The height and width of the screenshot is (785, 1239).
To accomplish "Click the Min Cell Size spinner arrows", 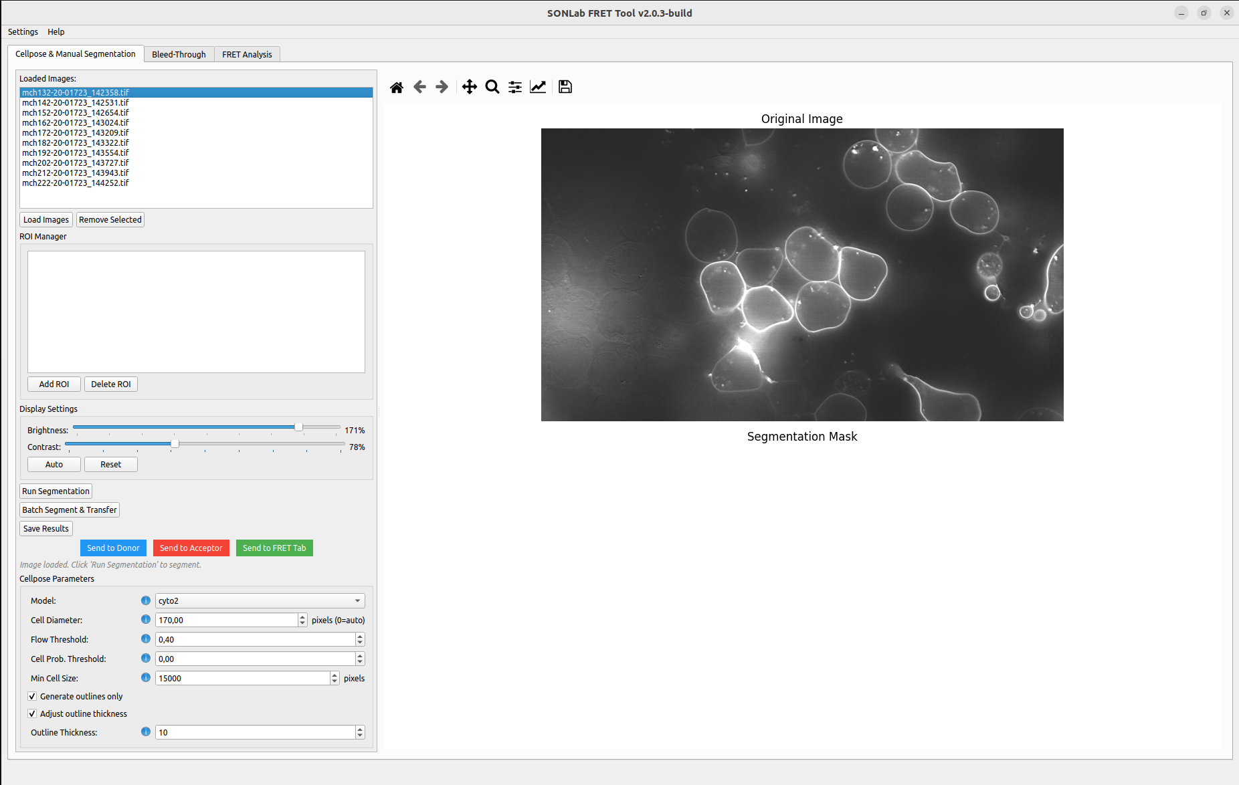I will (335, 678).
